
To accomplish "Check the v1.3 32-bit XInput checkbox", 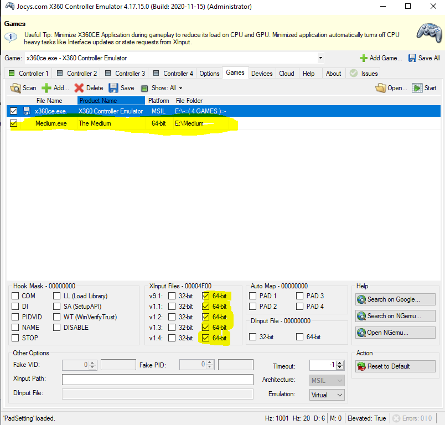I will pyautogui.click(x=172, y=328).
